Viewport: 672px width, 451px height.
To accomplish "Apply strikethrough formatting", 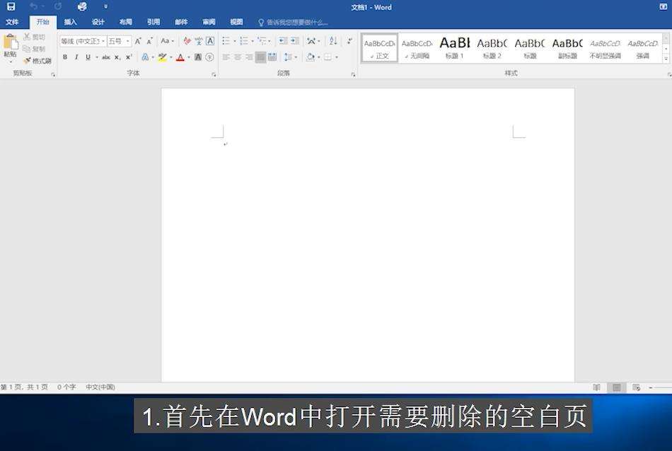I will [x=105, y=57].
